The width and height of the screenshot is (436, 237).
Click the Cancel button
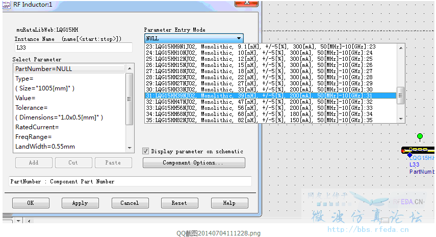130,203
